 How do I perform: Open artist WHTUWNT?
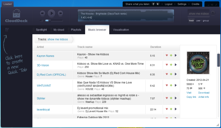coord(44,85)
